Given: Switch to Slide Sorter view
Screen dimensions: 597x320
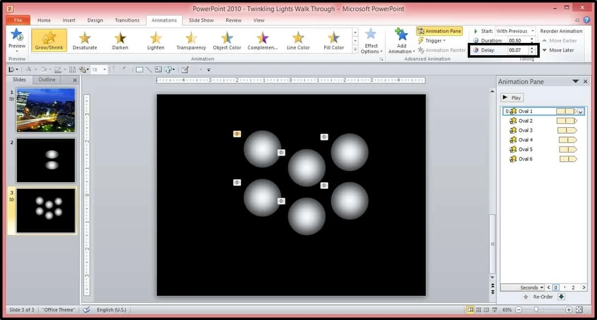Looking at the screenshot, I should point(479,310).
